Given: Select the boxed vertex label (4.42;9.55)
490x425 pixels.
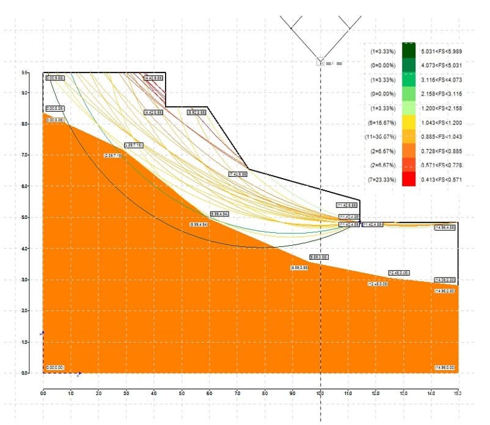Looking at the screenshot, I should pos(153,78).
